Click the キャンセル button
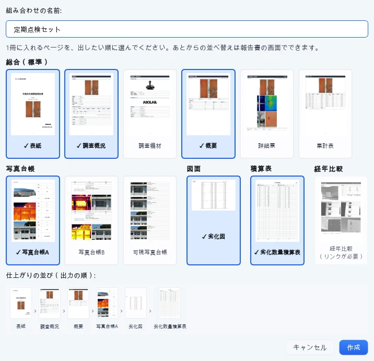Image resolution: width=374 pixels, height=361 pixels. pos(310,347)
